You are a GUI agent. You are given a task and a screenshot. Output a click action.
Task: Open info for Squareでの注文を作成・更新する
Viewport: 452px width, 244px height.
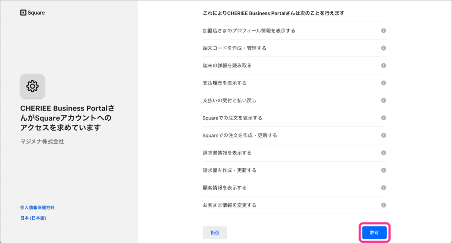point(383,135)
